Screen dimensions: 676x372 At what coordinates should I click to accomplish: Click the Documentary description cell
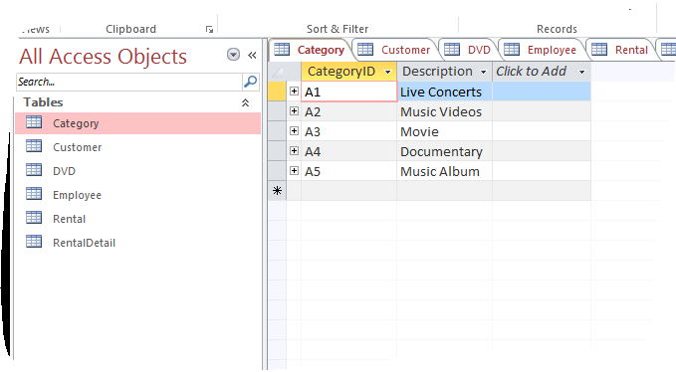pos(444,151)
